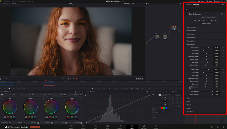
Task: Go to the Fusion page
Action: coord(120,127)
